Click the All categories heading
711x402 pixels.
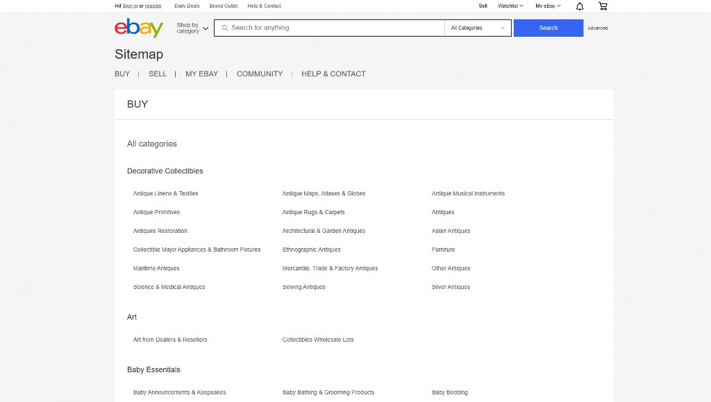click(x=152, y=144)
